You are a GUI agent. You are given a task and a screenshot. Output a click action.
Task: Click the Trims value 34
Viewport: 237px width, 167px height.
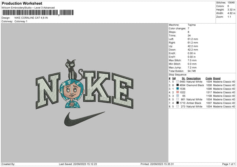coord(189,35)
